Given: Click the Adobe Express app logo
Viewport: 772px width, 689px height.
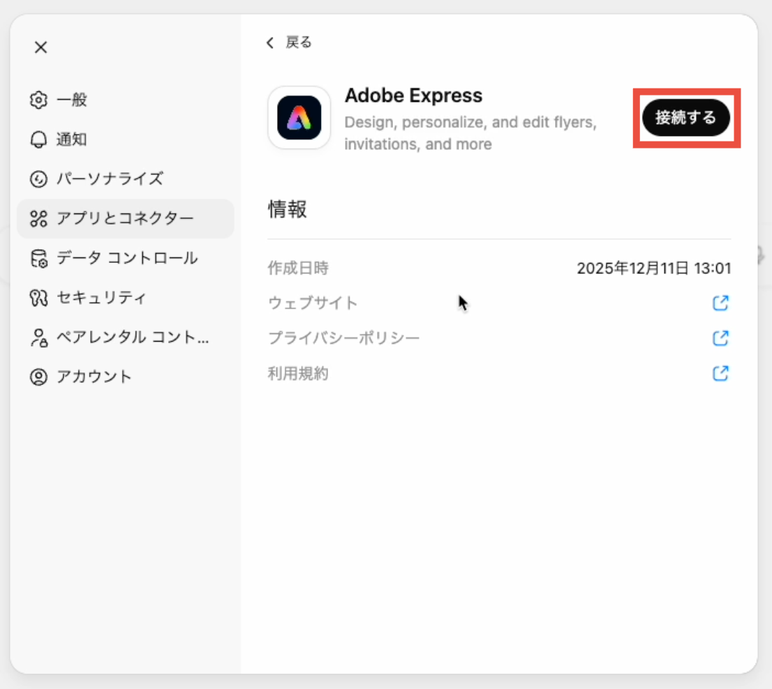Looking at the screenshot, I should pos(299,118).
